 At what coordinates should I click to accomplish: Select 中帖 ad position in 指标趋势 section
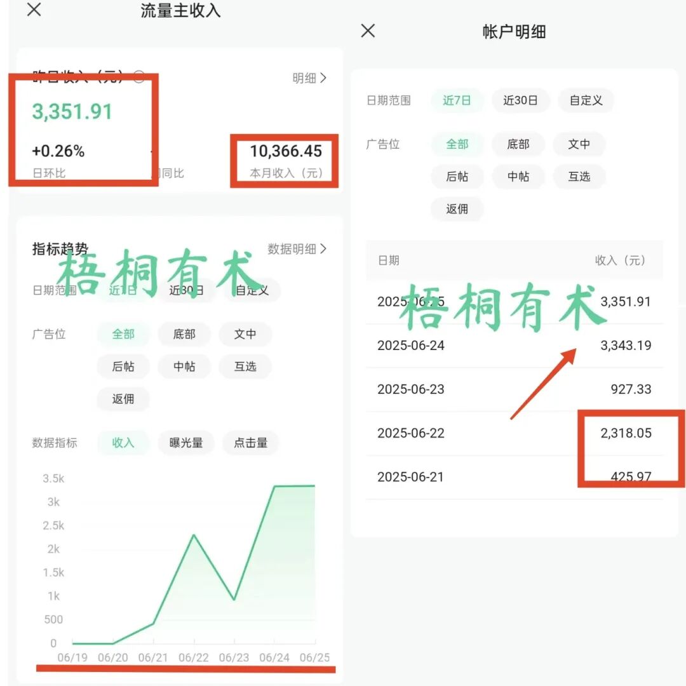(x=184, y=367)
